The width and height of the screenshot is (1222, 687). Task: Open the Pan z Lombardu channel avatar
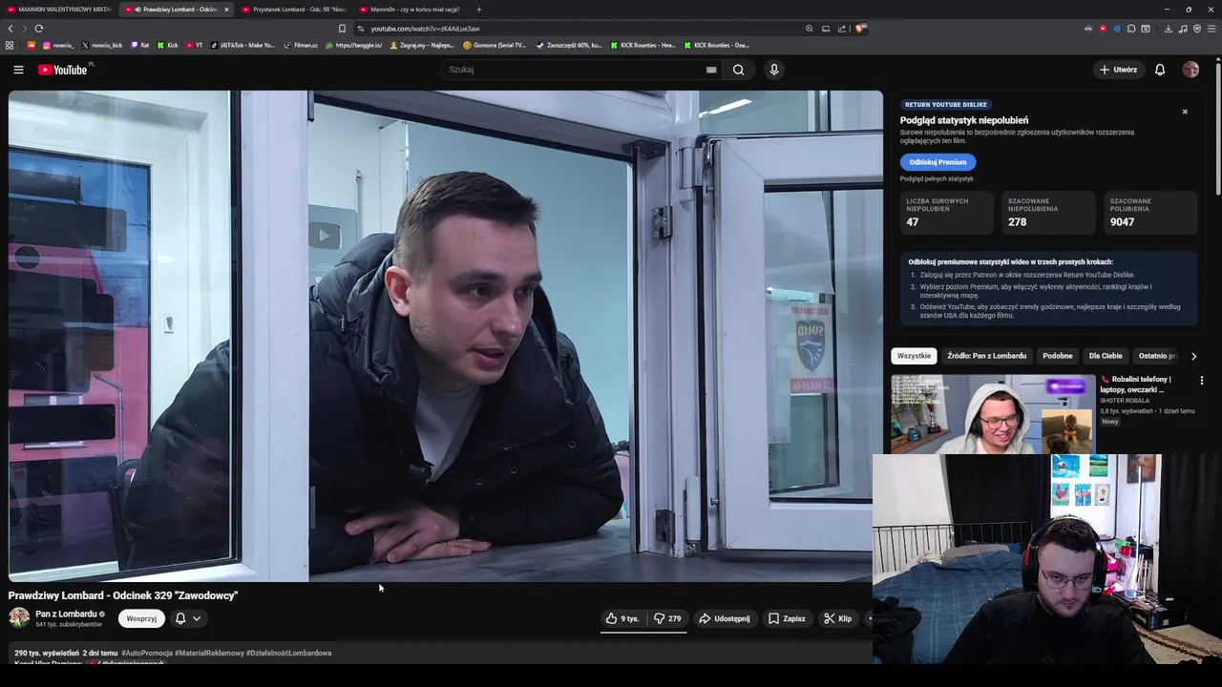click(x=19, y=617)
